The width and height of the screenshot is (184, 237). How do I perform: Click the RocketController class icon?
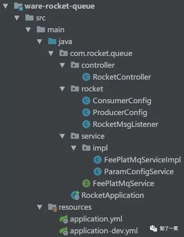pyautogui.click(x=86, y=77)
